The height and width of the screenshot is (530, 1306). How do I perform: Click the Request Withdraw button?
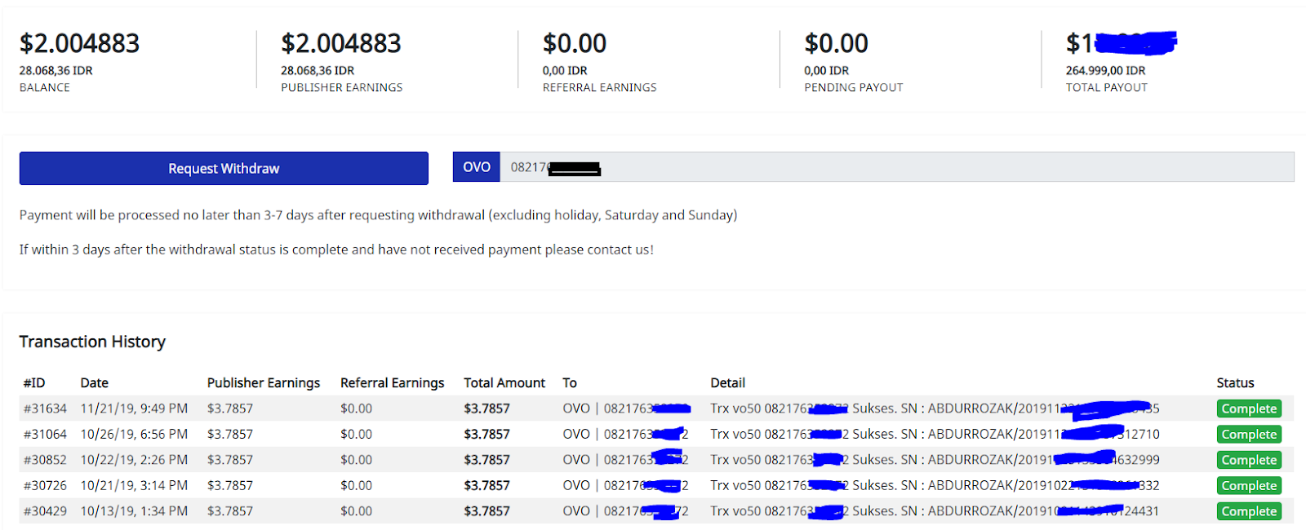224,168
